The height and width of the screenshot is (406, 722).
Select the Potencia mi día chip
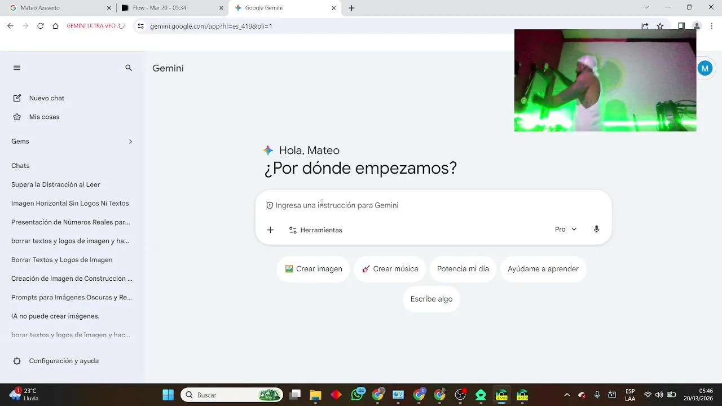463,269
